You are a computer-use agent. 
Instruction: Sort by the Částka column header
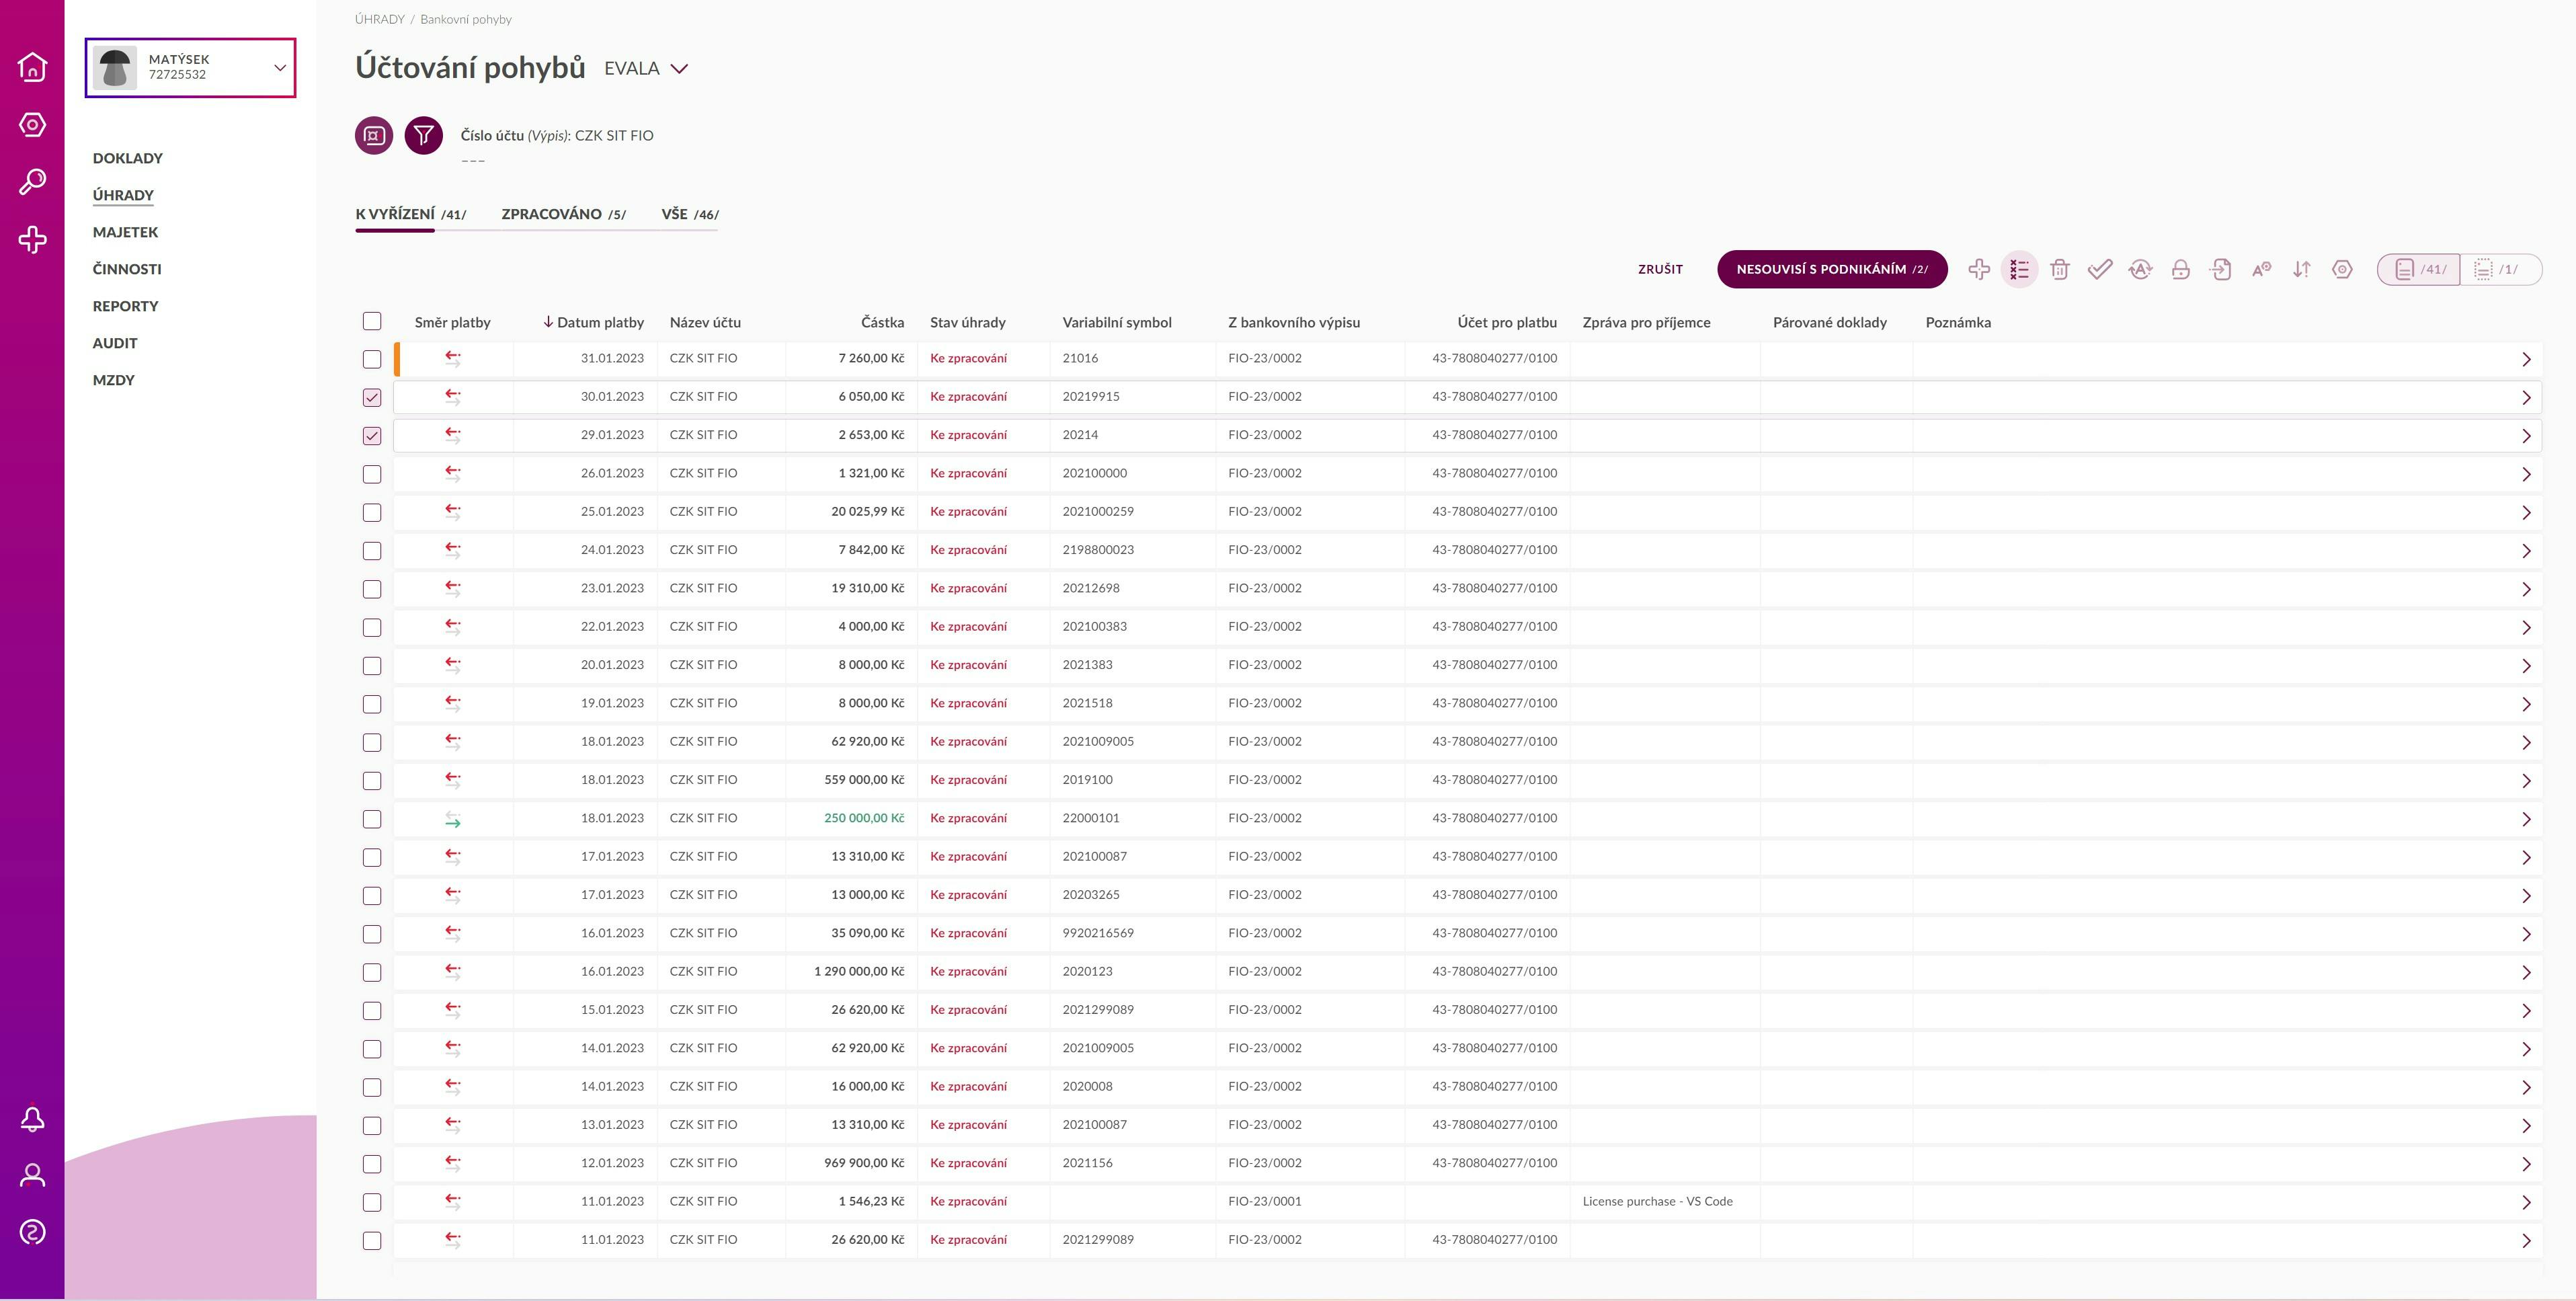click(882, 322)
